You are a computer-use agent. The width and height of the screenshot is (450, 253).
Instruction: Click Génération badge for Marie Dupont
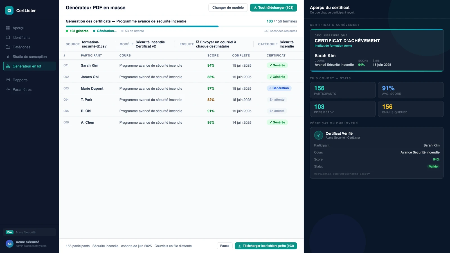279,88
